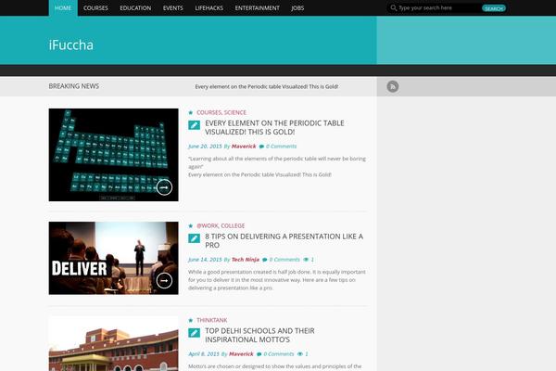Screen dimensions: 556x371
Task: Open the RSS feed icon
Action: click(x=393, y=86)
